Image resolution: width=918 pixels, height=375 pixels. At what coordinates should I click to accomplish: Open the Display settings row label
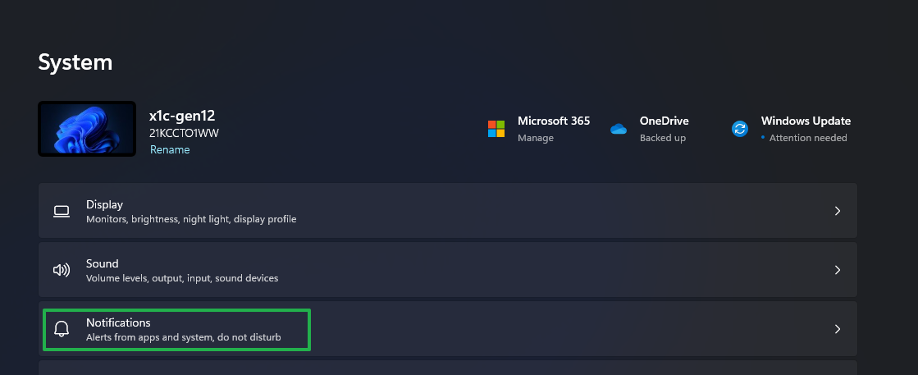[x=104, y=204]
